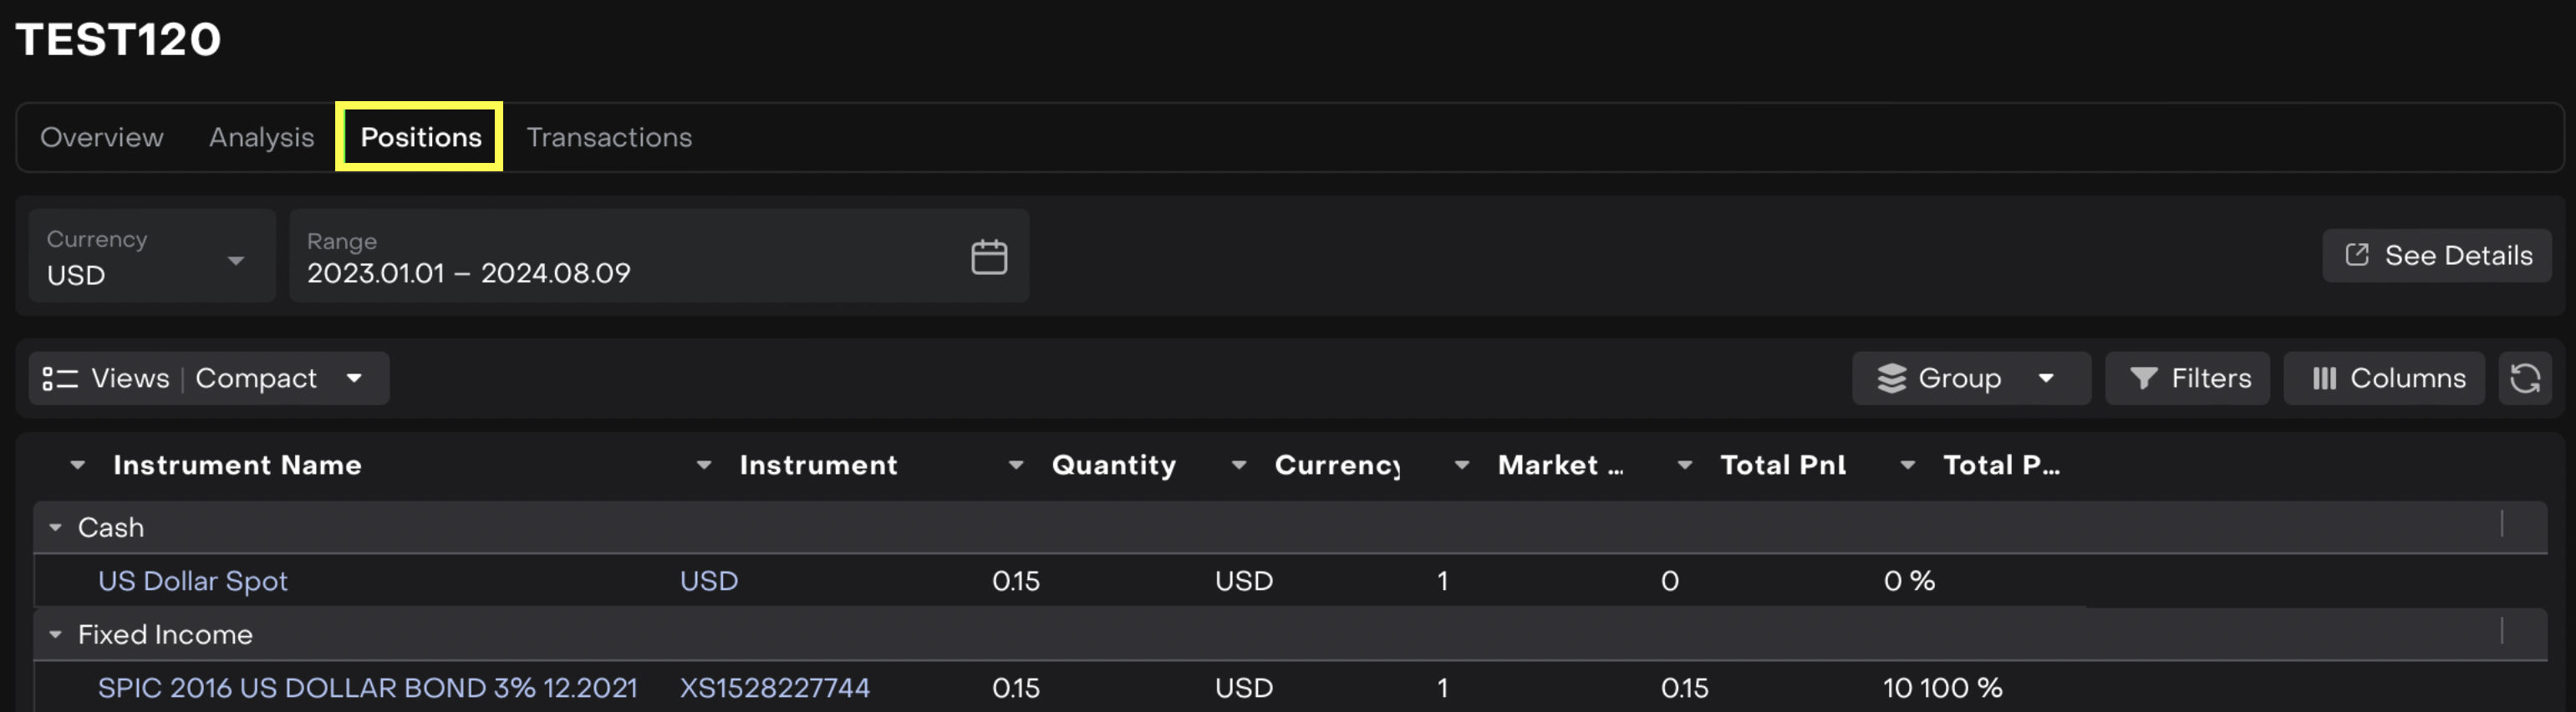
Task: Click the Filters funnel icon
Action: [2142, 378]
